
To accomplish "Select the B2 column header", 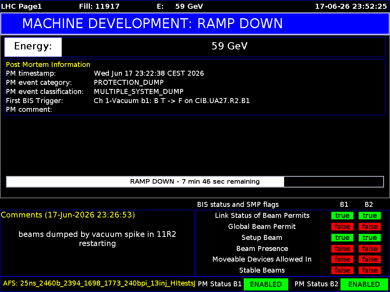I will click(369, 205).
